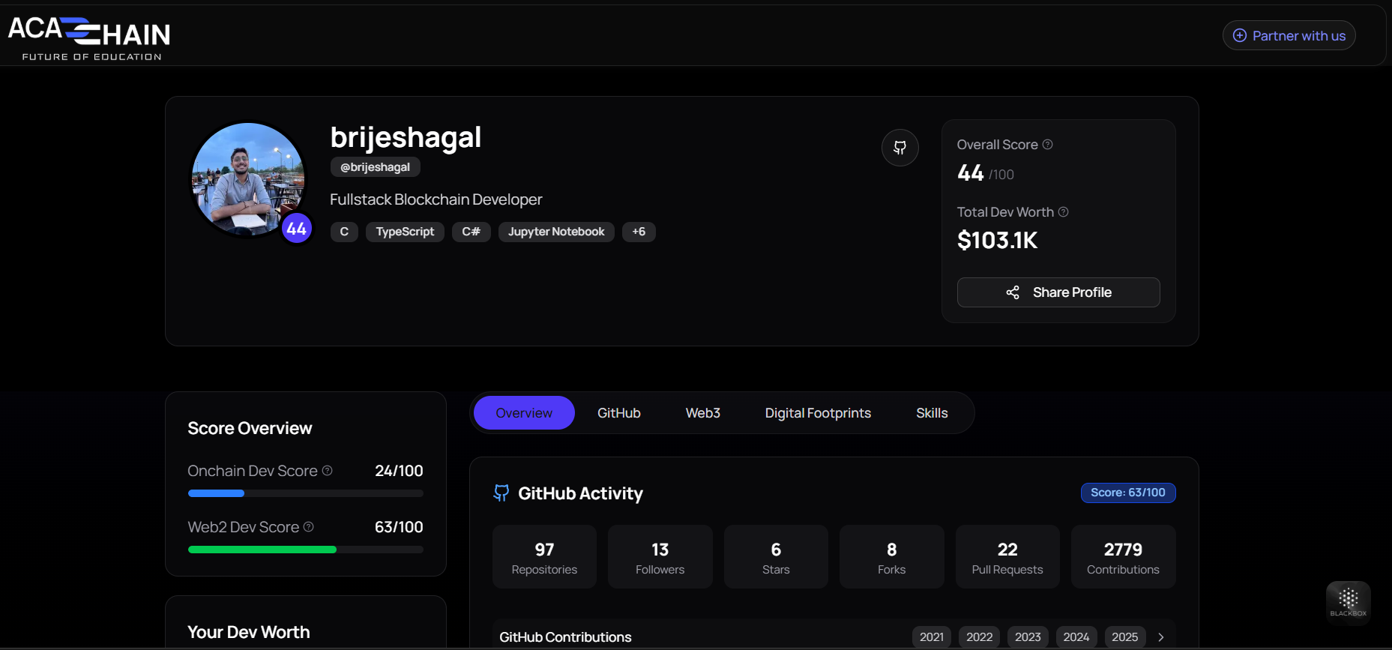Click the AcaChain logo
The height and width of the screenshot is (650, 1392).
89,38
